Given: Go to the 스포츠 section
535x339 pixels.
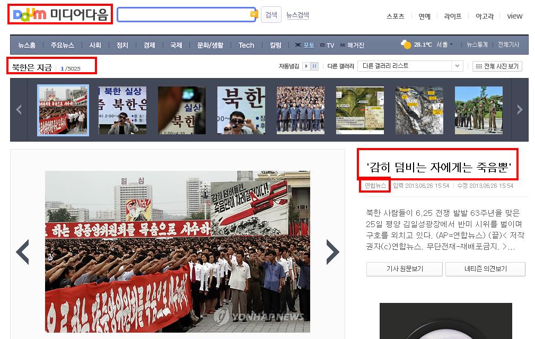Looking at the screenshot, I should click(395, 16).
